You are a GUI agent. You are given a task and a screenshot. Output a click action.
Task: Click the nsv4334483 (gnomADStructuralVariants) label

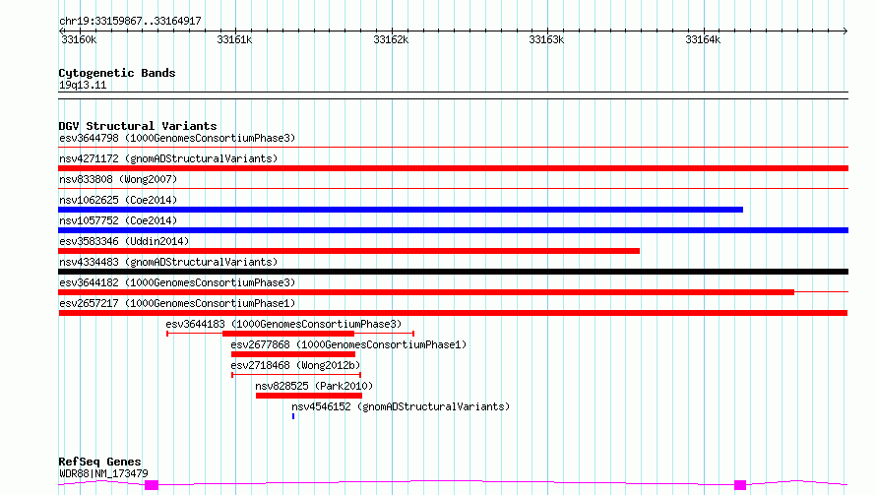pos(168,262)
